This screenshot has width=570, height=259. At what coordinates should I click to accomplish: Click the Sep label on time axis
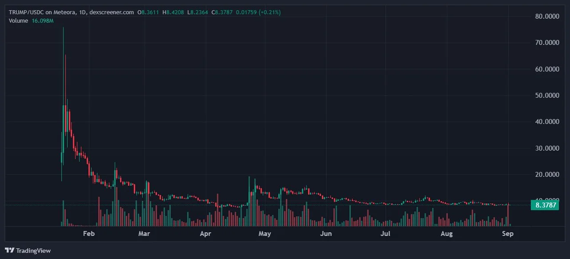click(x=508, y=234)
